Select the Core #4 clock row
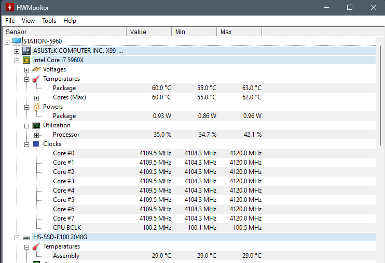This screenshot has width=385, height=263. [x=214, y=191]
